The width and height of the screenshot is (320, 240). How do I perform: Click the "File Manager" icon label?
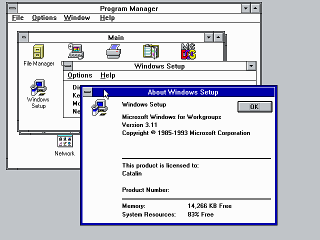click(39, 63)
